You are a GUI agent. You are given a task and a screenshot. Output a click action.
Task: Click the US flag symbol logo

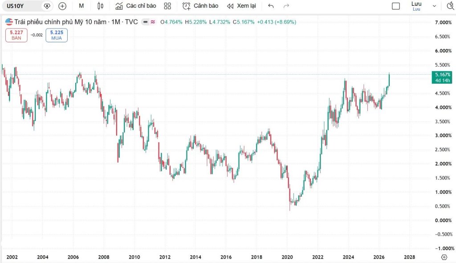[9, 22]
